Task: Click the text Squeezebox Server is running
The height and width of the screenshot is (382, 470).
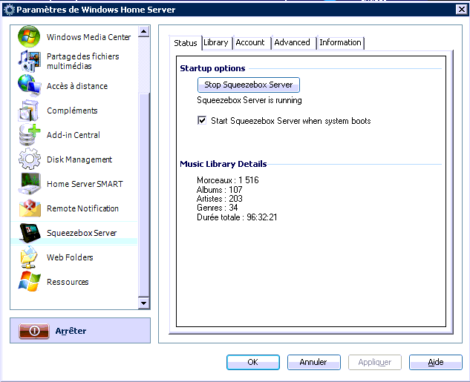Action: pyautogui.click(x=249, y=100)
